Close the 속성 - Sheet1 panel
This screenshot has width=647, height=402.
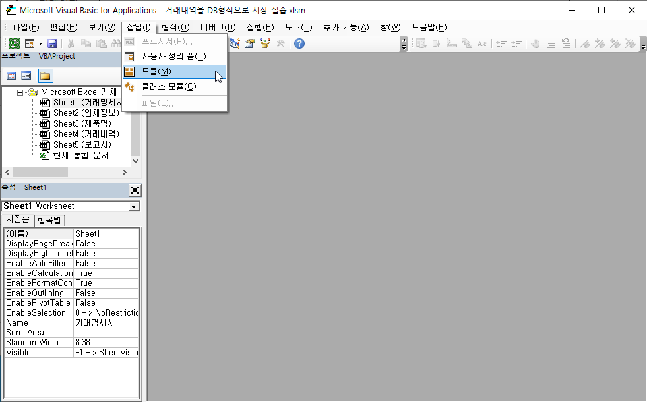pos(135,190)
